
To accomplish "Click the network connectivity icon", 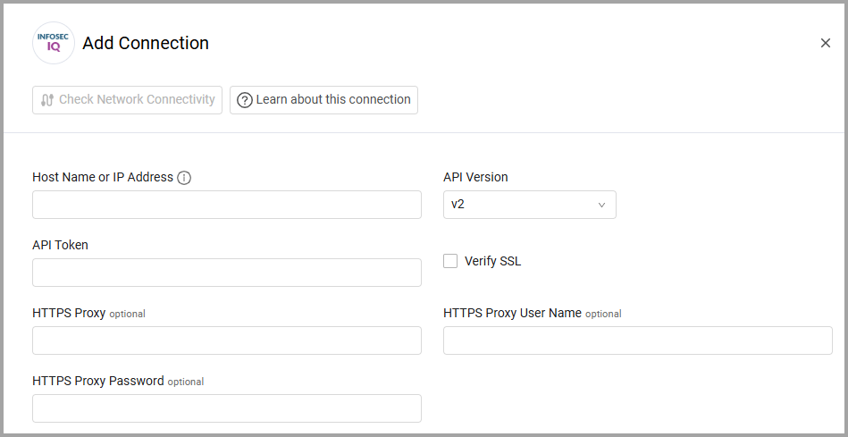I will point(47,100).
